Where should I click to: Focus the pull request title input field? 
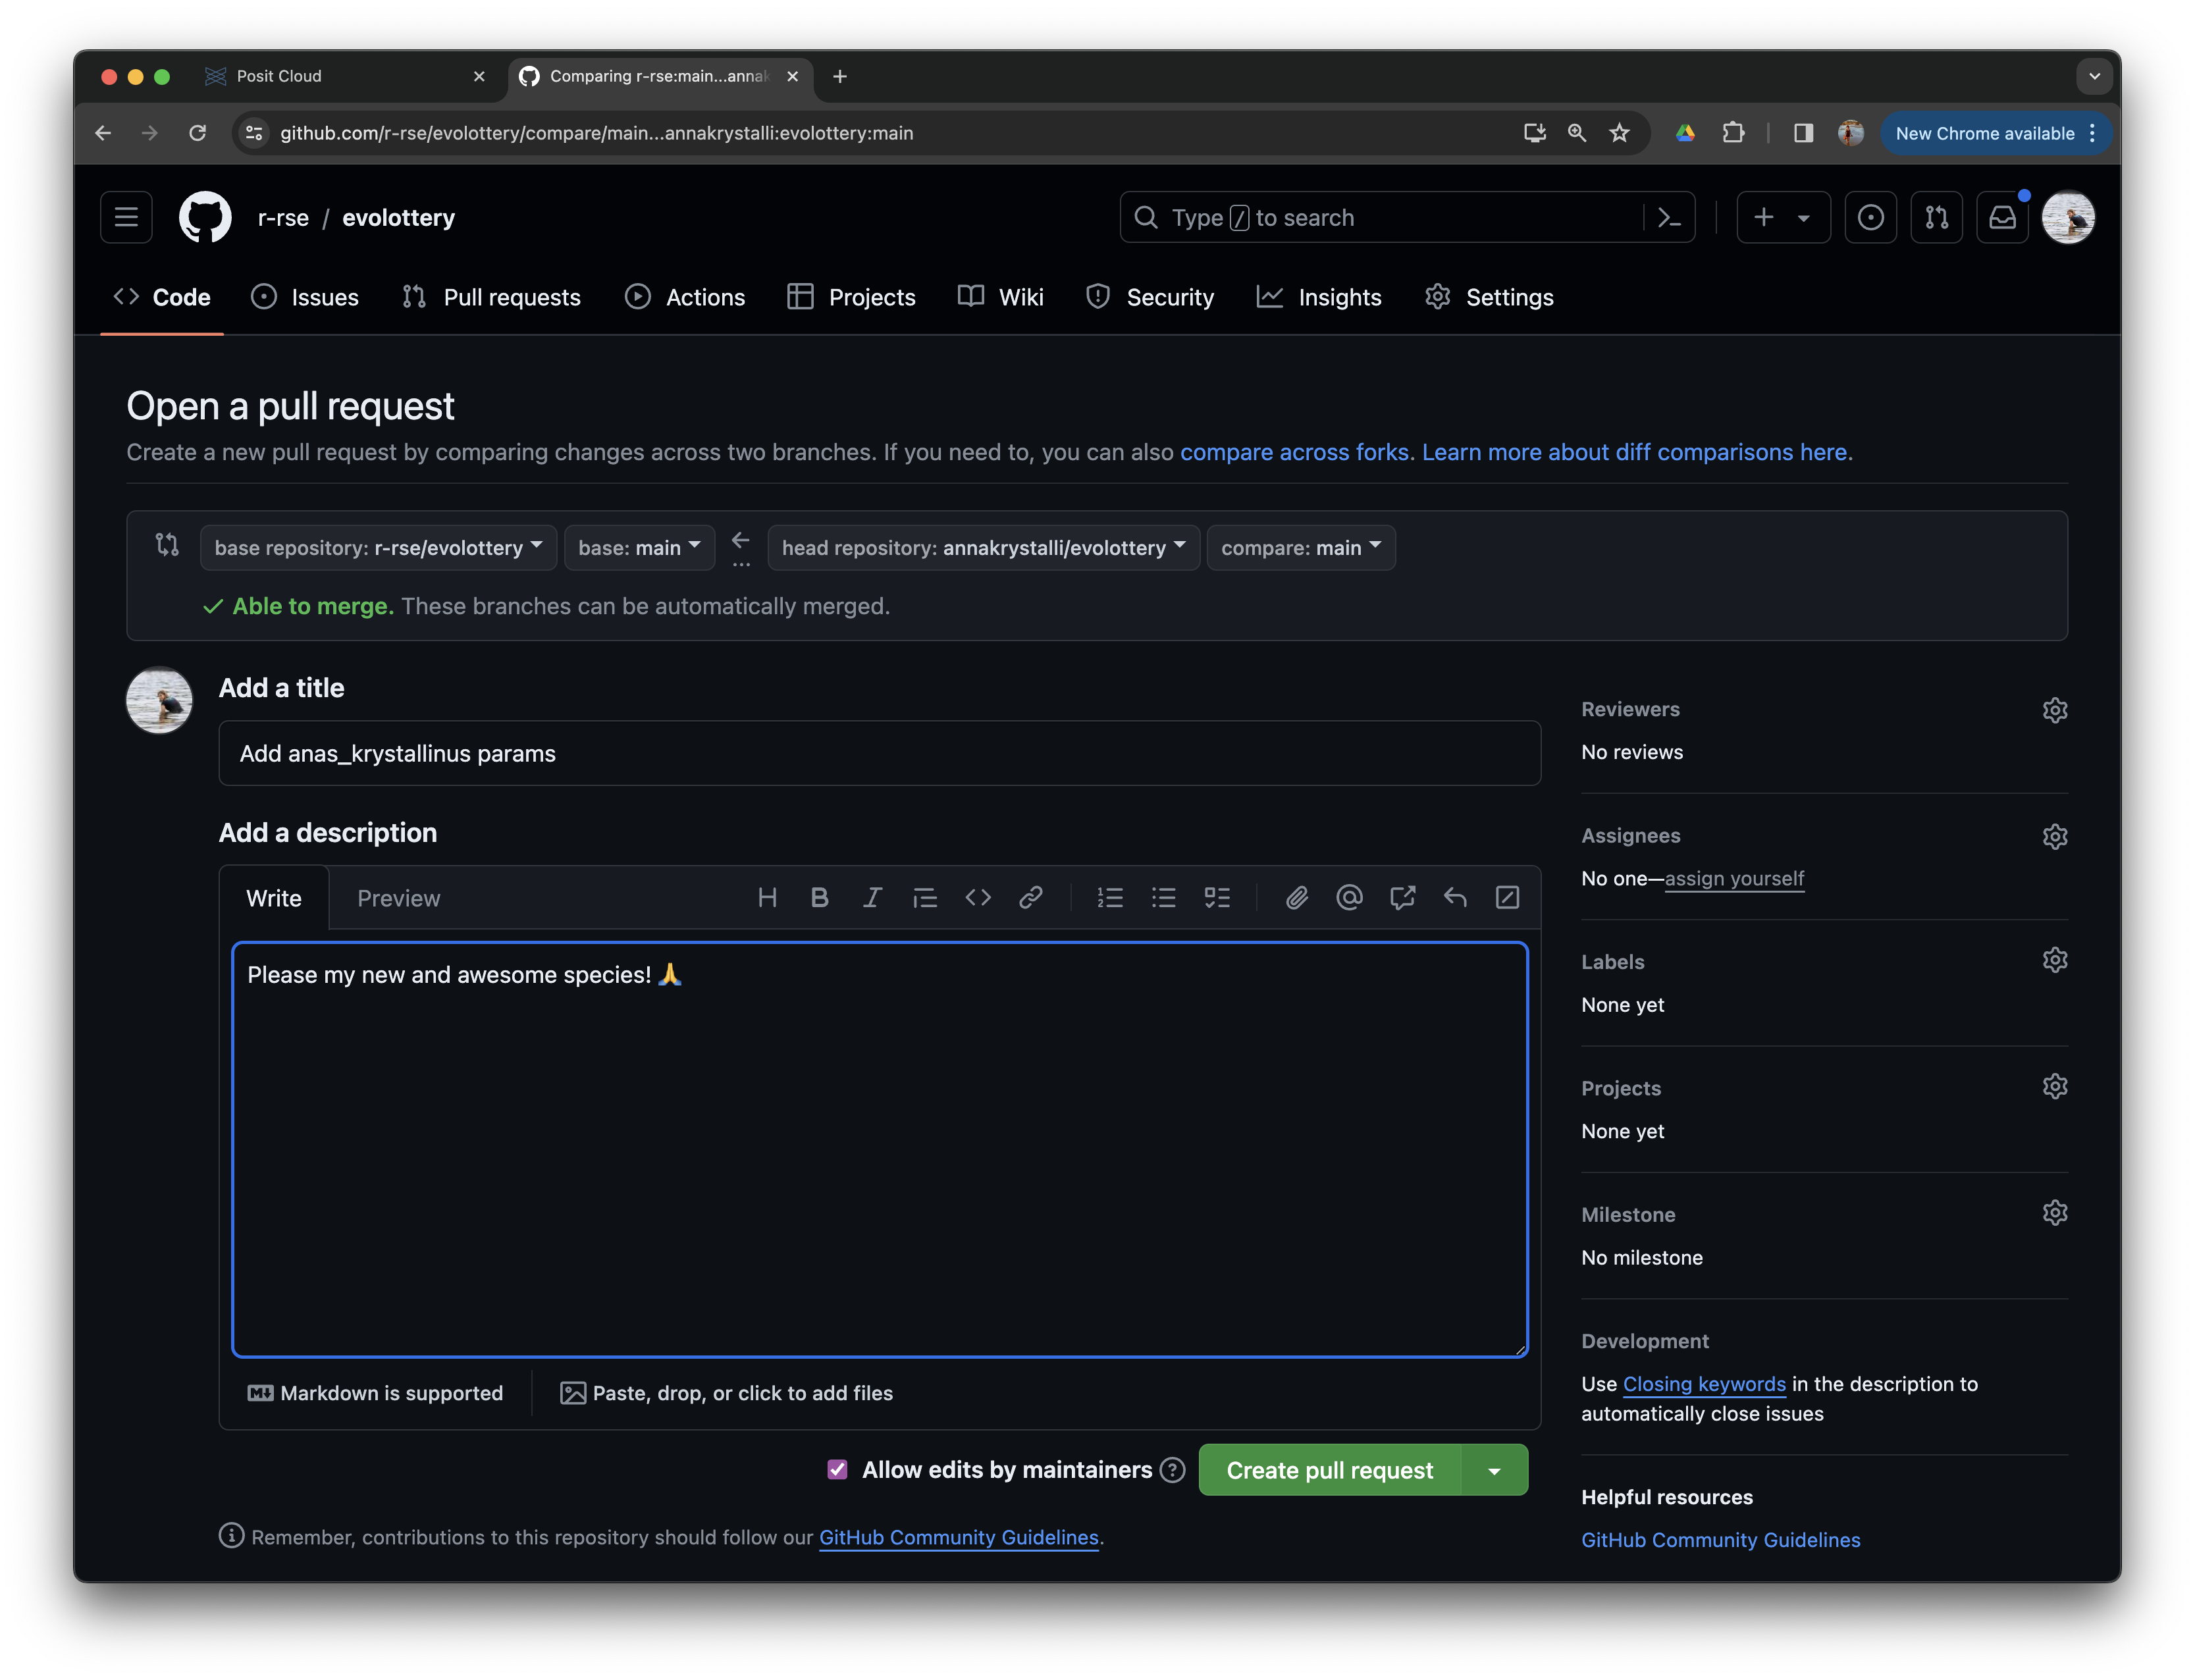coord(879,753)
